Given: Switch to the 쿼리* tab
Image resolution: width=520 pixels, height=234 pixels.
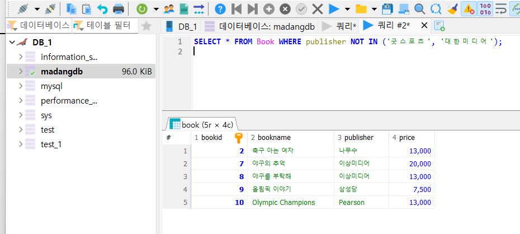Looking at the screenshot, I should (x=339, y=26).
